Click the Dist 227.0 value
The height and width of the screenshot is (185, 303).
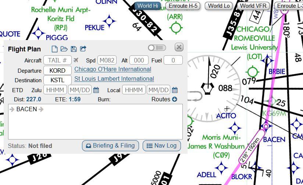33,99
